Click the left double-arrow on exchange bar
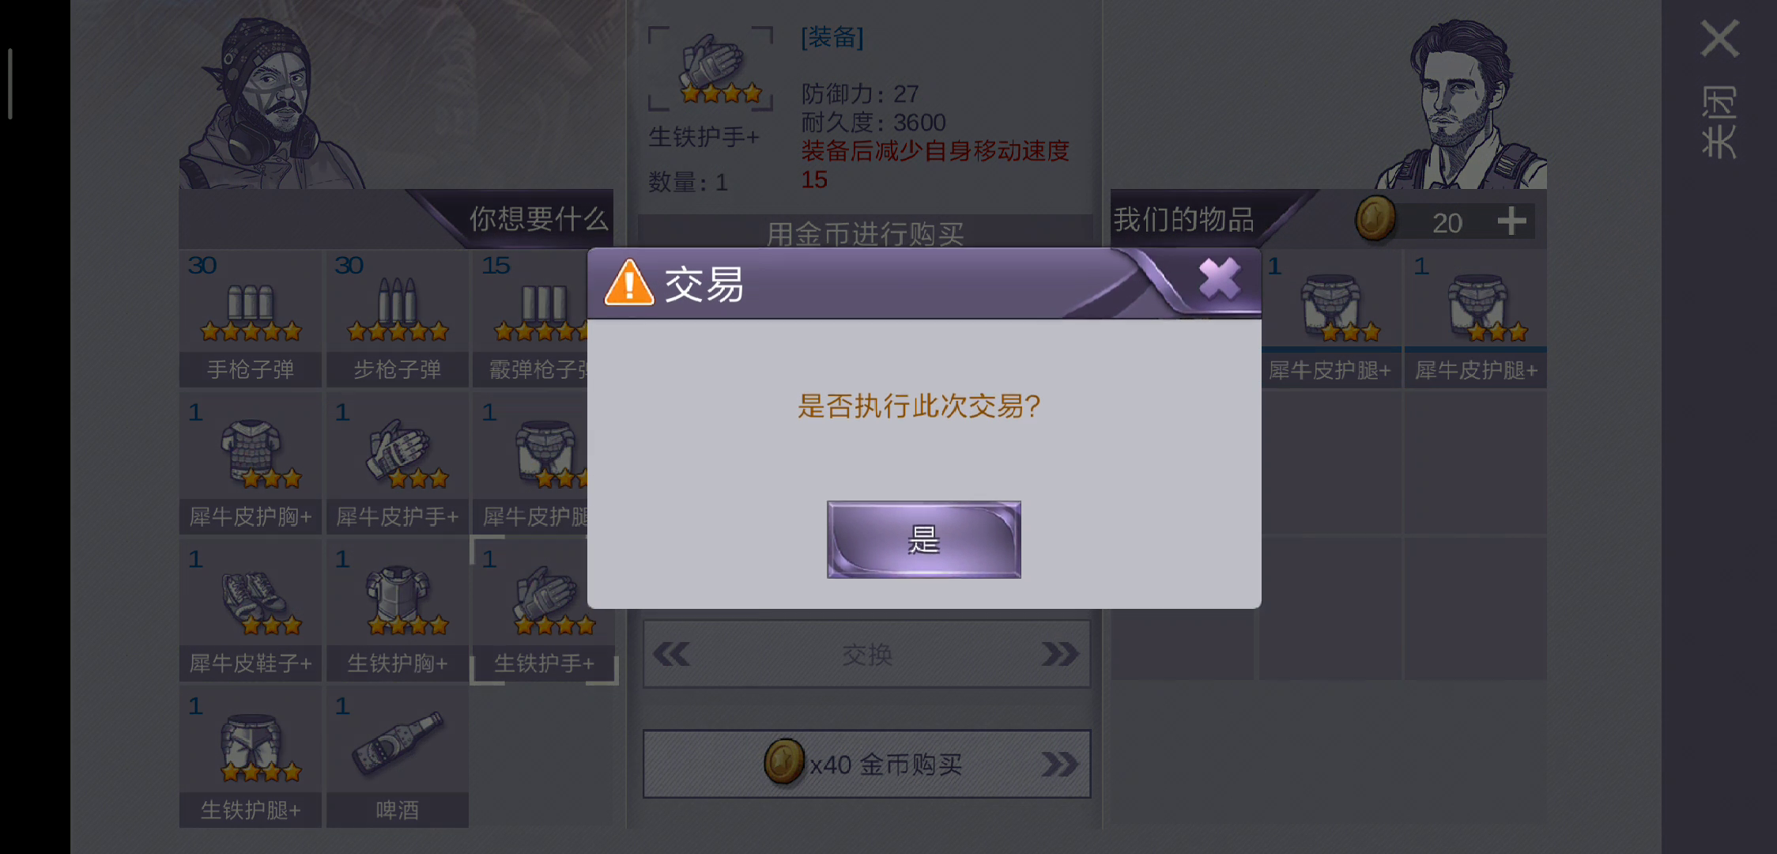The image size is (1777, 854). (x=672, y=654)
